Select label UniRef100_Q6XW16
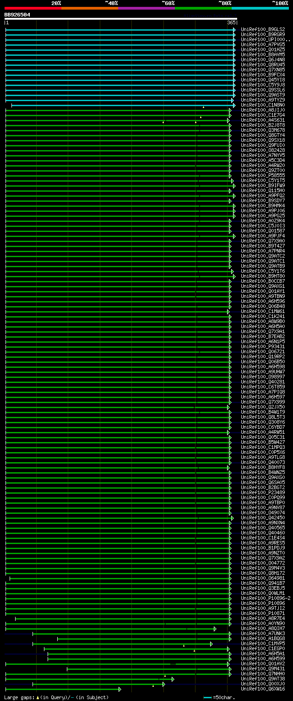The image size is (293, 701). (263, 689)
